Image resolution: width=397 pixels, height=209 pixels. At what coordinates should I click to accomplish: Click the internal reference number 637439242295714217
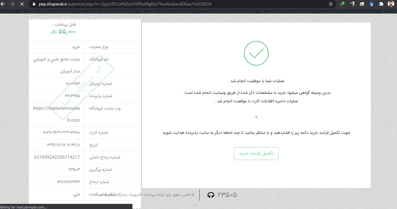pyautogui.click(x=57, y=157)
